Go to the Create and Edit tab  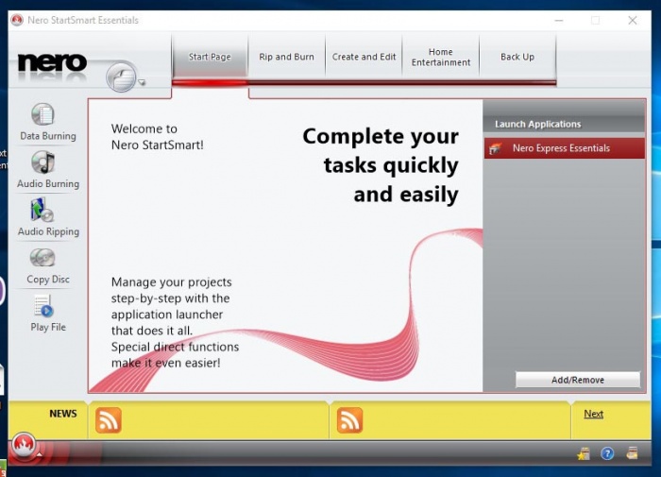coord(364,57)
